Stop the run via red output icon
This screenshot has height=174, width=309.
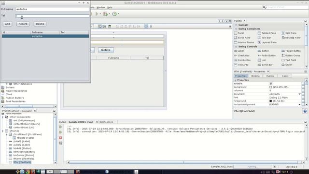[60, 138]
